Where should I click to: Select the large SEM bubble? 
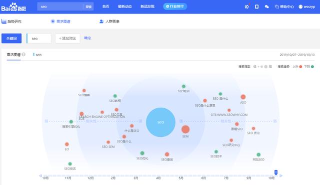click(x=185, y=129)
